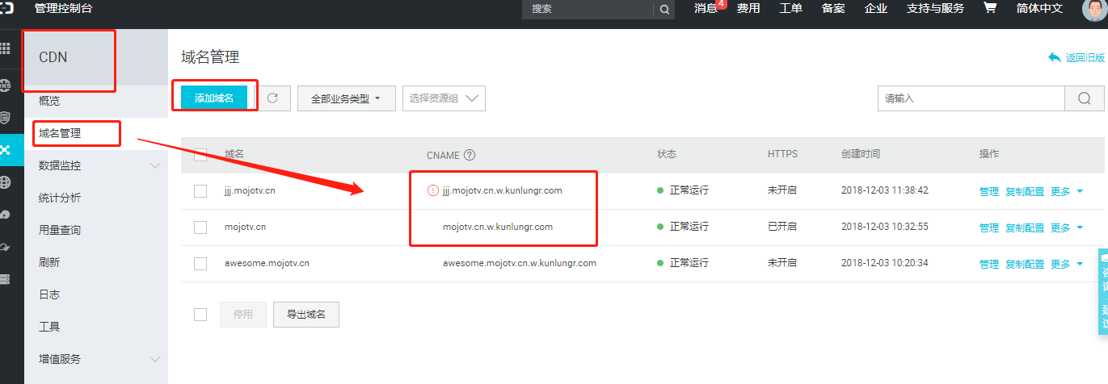Image resolution: width=1108 pixels, height=384 pixels.
Task: Open 更多 dropdown for jjj.mojotv.cn
Action: point(1066,191)
